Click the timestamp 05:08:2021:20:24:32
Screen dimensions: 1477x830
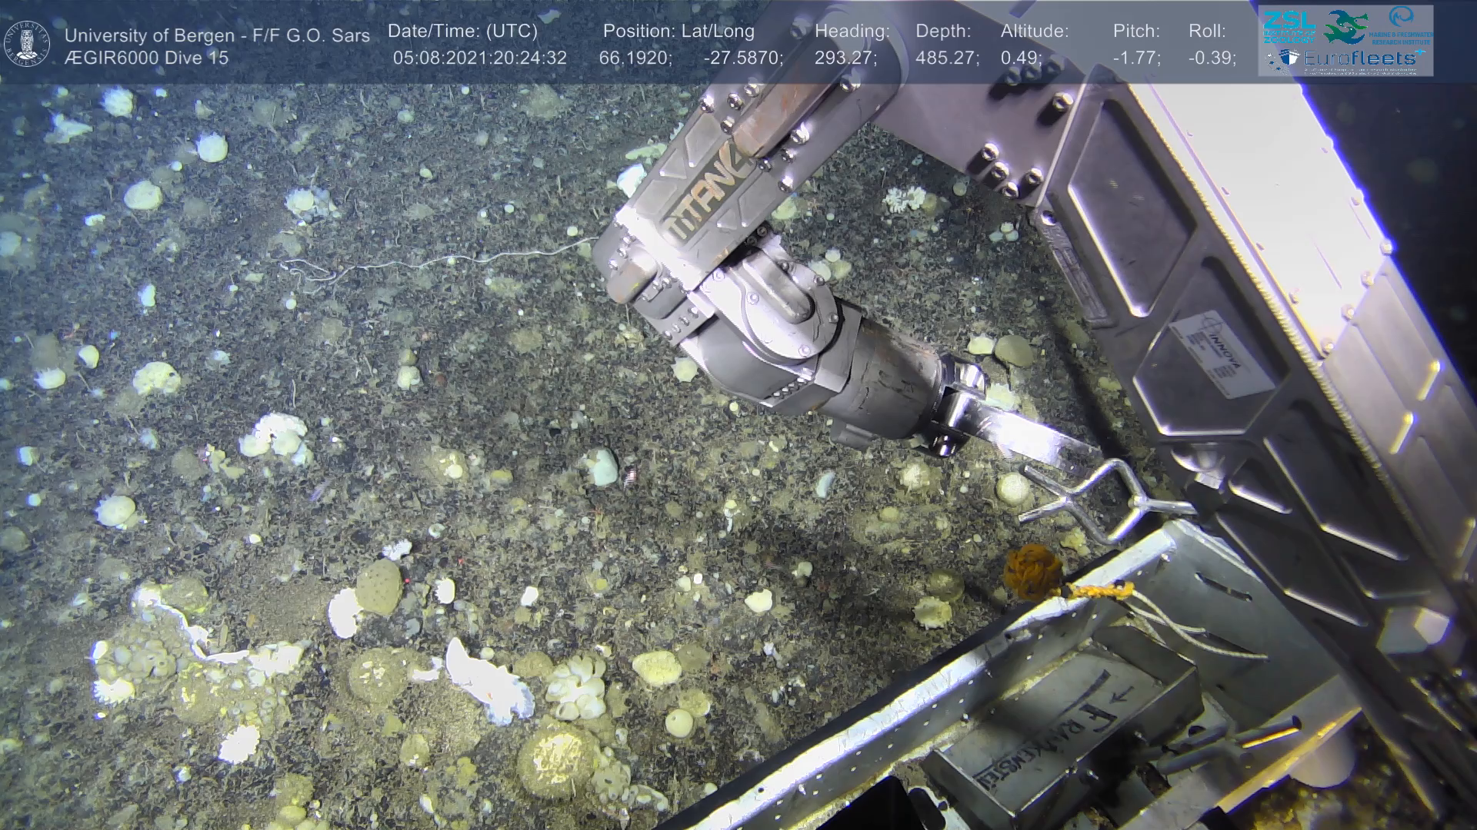(x=479, y=58)
